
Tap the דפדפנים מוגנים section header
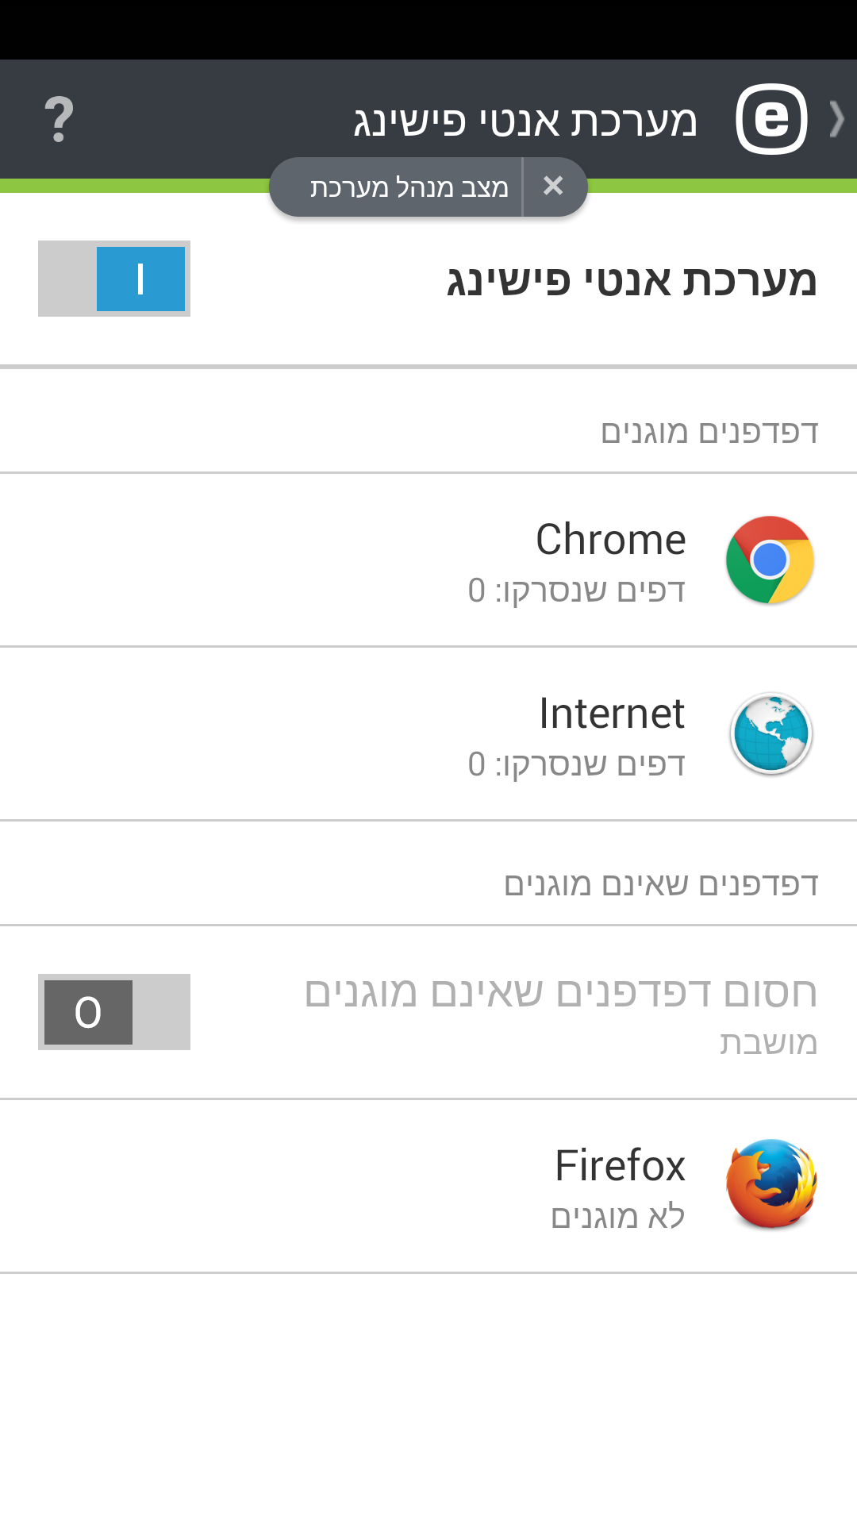(x=709, y=433)
